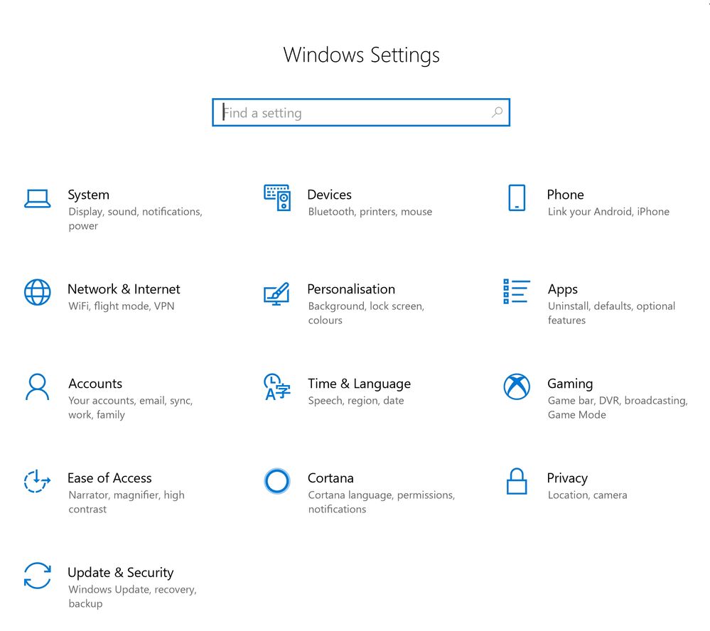Click the Time & Language icon
The width and height of the screenshot is (710, 631).
(x=276, y=387)
